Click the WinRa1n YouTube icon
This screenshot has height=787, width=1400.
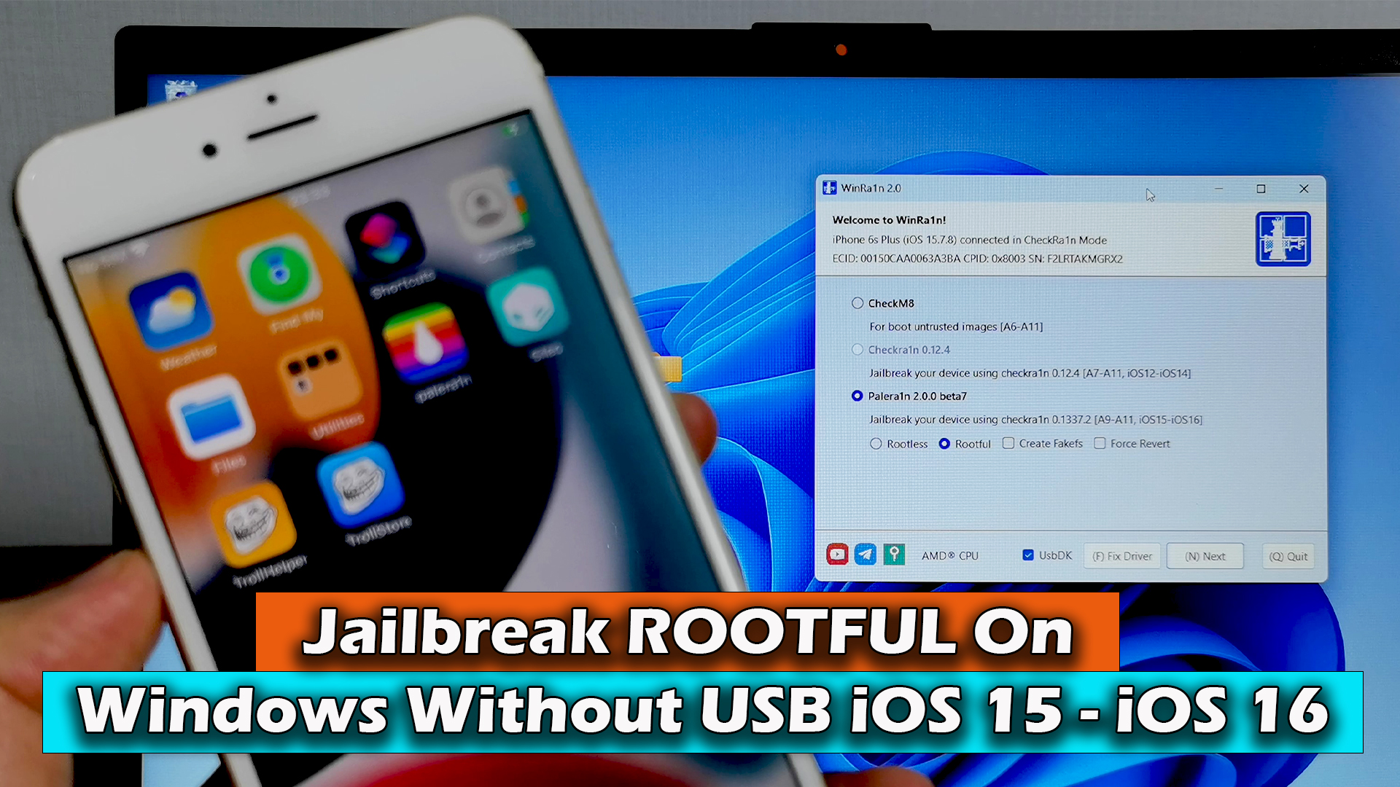point(836,555)
